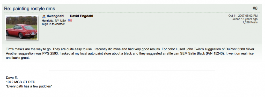Click the horizontal signature divider line

point(132,70)
